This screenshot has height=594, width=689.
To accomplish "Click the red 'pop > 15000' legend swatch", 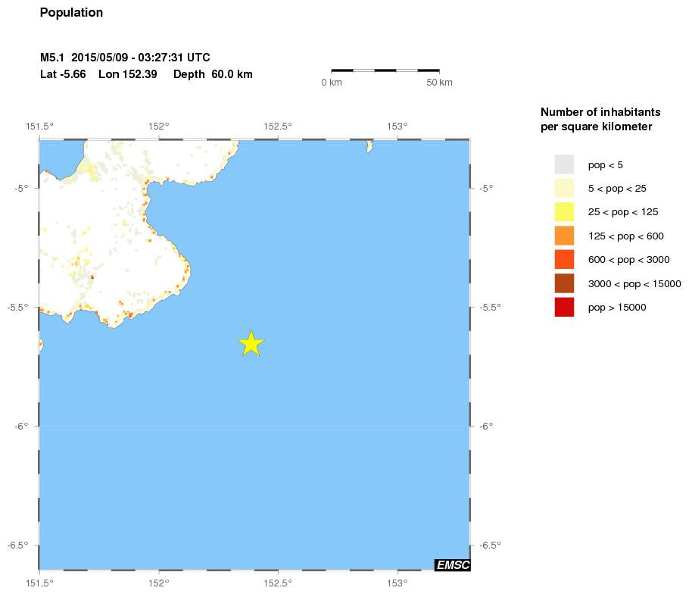I will coord(564,307).
